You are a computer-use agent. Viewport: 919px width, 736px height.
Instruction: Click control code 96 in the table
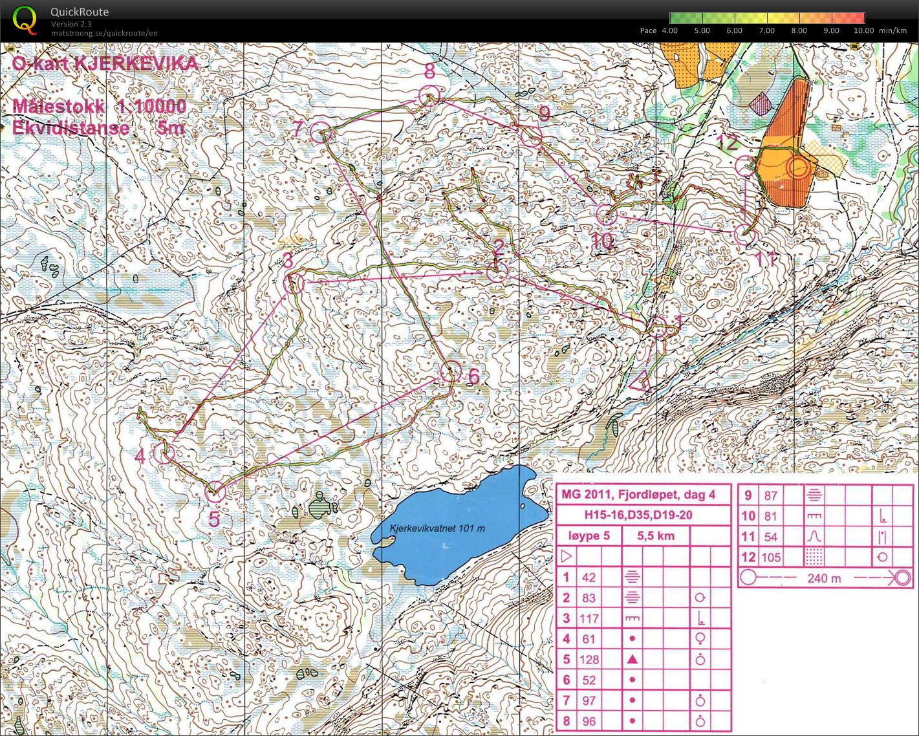pos(589,722)
